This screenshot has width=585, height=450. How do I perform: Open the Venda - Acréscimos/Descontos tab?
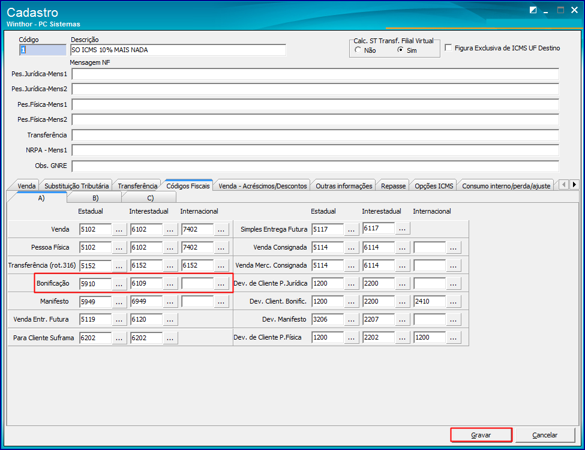click(263, 186)
